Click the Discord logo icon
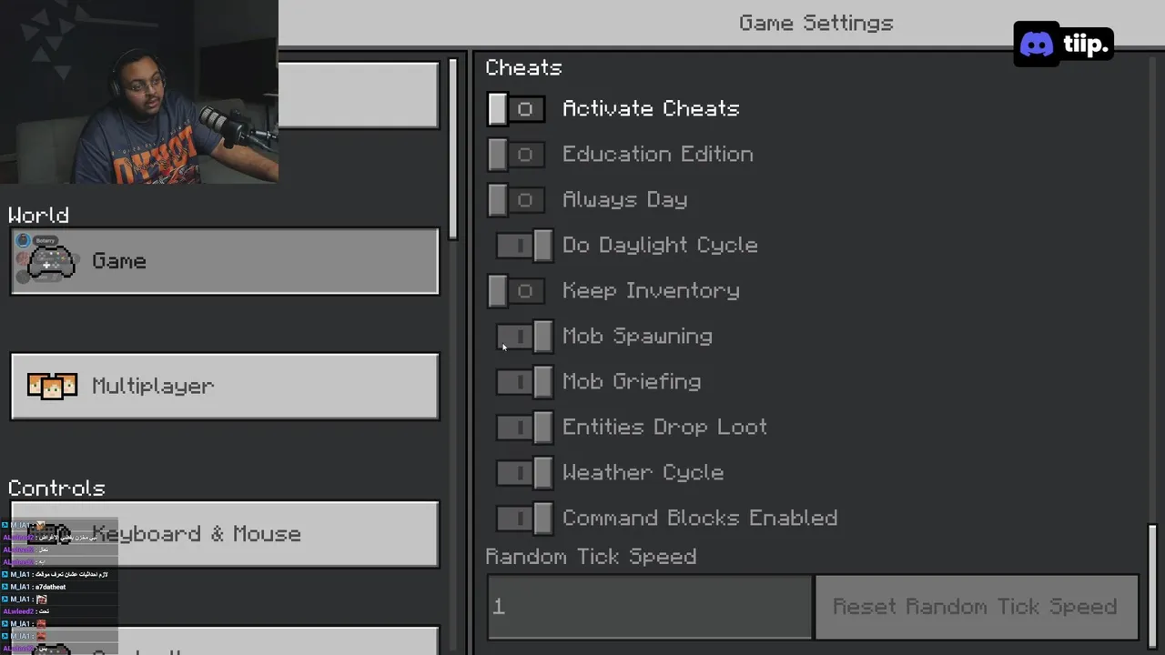1165x655 pixels. click(x=1037, y=44)
